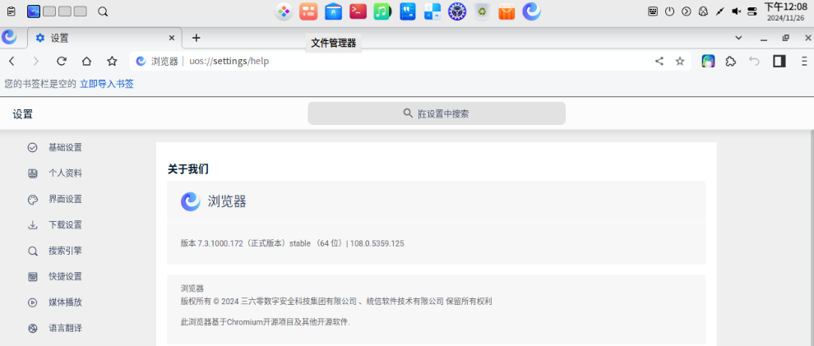The image size is (814, 346).
Task: Click the 在设置中搜索 search field
Action: (437, 113)
